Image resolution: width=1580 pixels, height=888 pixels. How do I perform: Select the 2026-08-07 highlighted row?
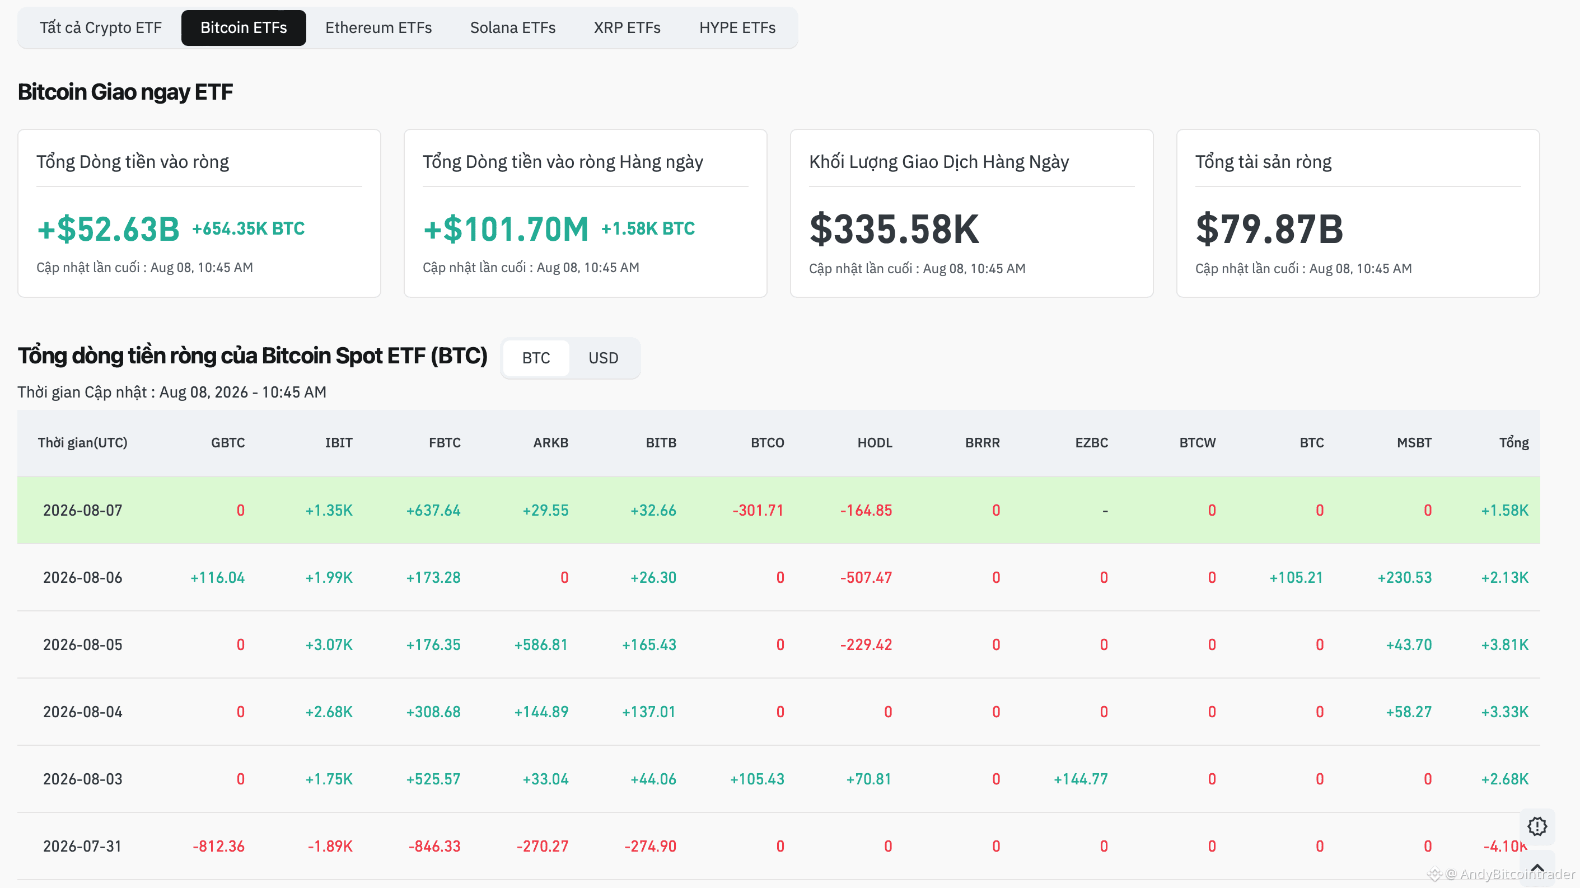[778, 510]
